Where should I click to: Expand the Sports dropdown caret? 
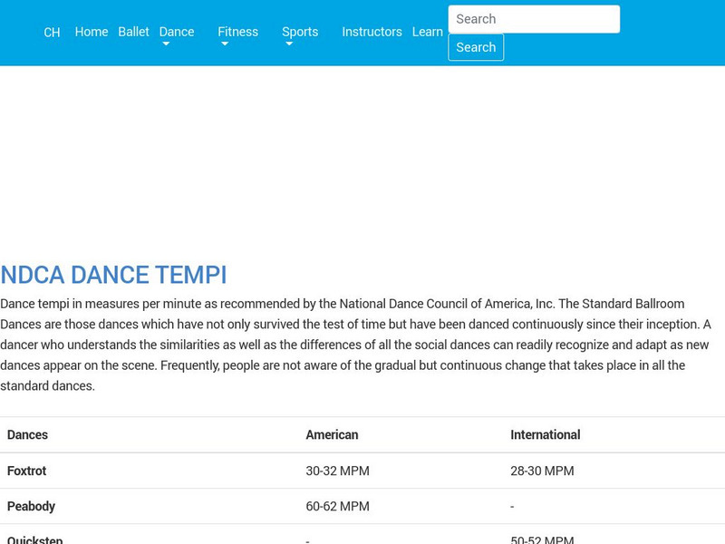tap(289, 44)
